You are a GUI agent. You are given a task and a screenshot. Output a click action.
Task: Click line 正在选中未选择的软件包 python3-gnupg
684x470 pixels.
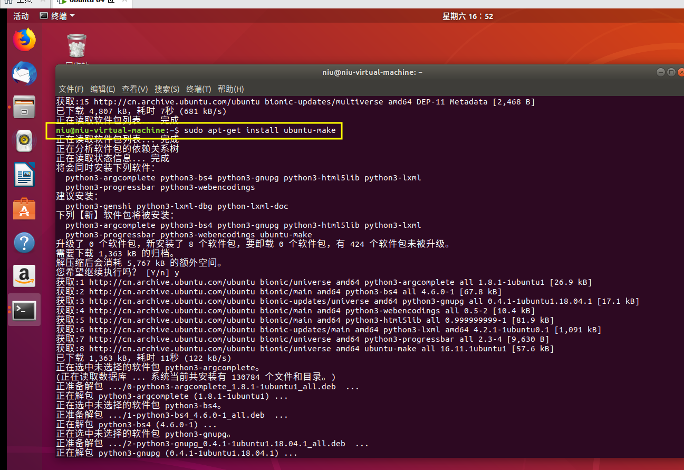click(144, 434)
